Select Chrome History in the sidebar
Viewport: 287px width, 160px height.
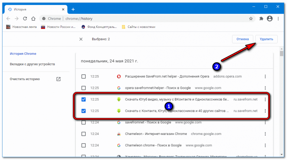[x=23, y=54]
